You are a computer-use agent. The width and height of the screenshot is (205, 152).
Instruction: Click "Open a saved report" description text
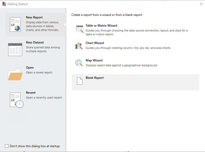click(39, 72)
